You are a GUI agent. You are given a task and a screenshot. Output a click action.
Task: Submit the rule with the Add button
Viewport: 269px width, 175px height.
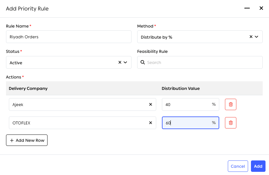pos(258,166)
